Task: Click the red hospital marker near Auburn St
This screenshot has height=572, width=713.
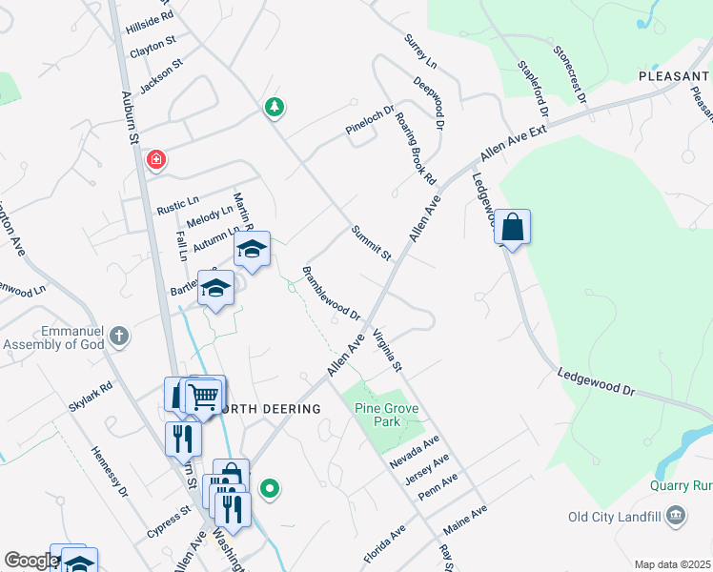Action: [156, 160]
